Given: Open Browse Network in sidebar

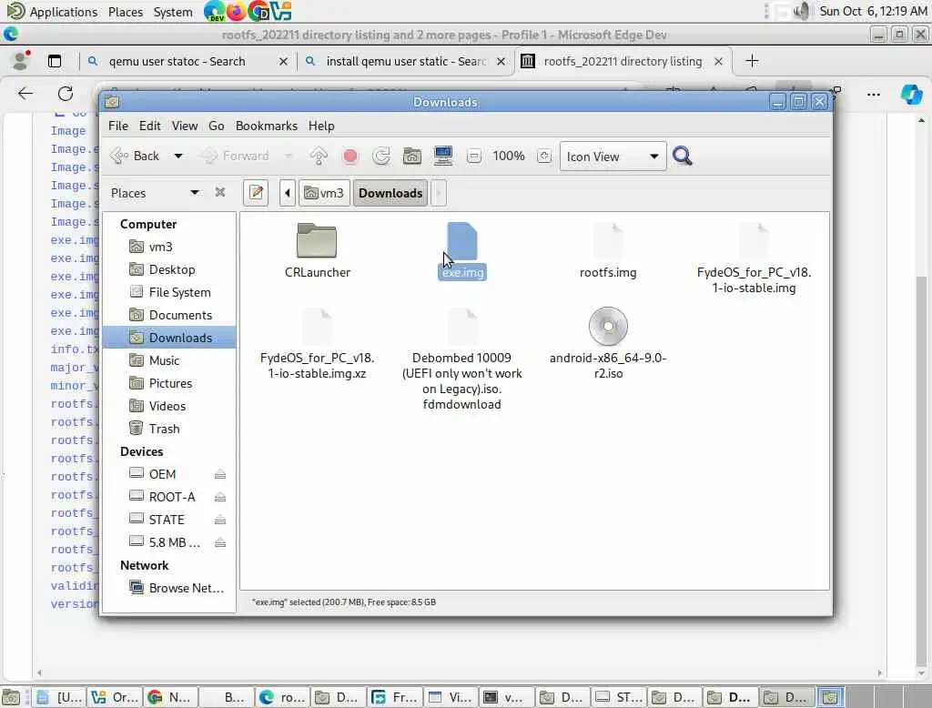Looking at the screenshot, I should (x=169, y=588).
